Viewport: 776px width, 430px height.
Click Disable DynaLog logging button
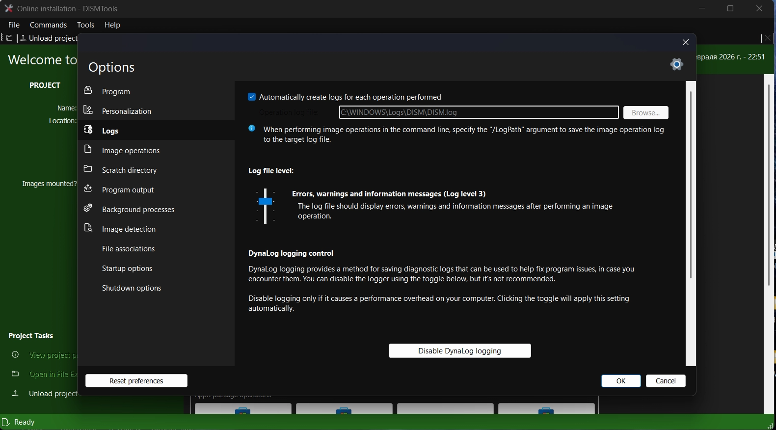pyautogui.click(x=460, y=350)
